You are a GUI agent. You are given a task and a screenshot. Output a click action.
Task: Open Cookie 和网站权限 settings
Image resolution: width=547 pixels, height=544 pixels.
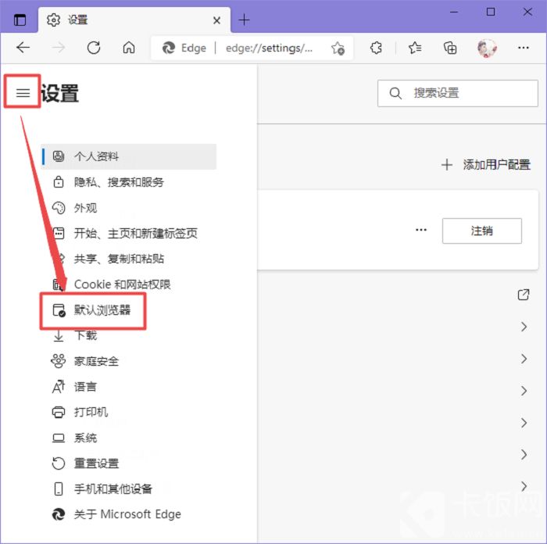pyautogui.click(x=111, y=285)
